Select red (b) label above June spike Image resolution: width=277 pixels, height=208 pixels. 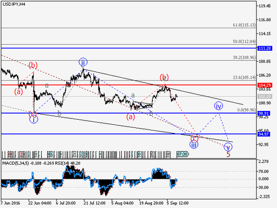pos(33,65)
